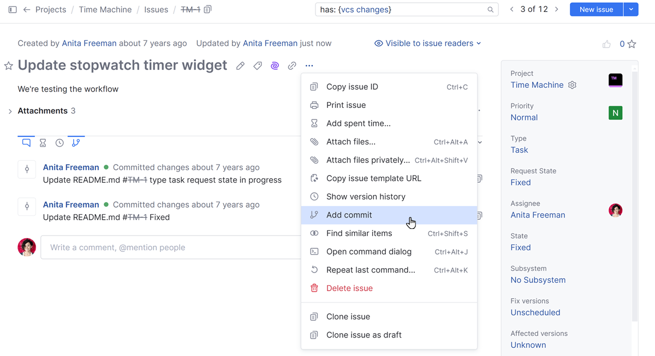
Task: Open the Visible to issue readers dropdown
Action: pyautogui.click(x=428, y=43)
